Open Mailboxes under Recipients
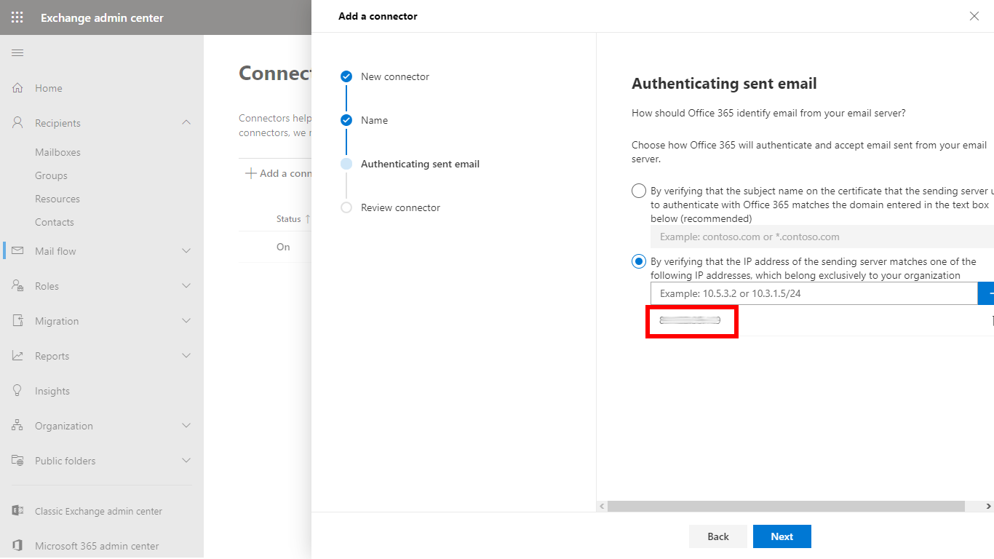 (x=57, y=152)
